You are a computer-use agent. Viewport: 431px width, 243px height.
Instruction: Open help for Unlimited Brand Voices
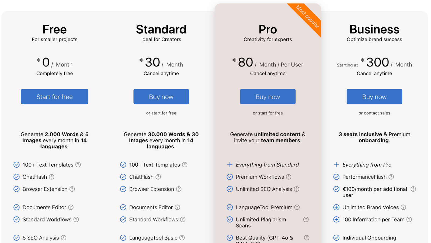(x=403, y=207)
